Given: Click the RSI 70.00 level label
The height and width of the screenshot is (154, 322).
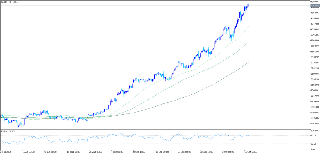Looking at the screenshot, I should click(x=314, y=136).
